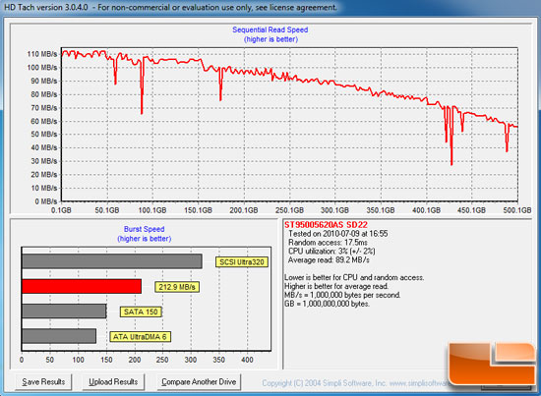The image size is (541, 396).
Task: Select 'Higher is better for average read' line
Action: 336,286
